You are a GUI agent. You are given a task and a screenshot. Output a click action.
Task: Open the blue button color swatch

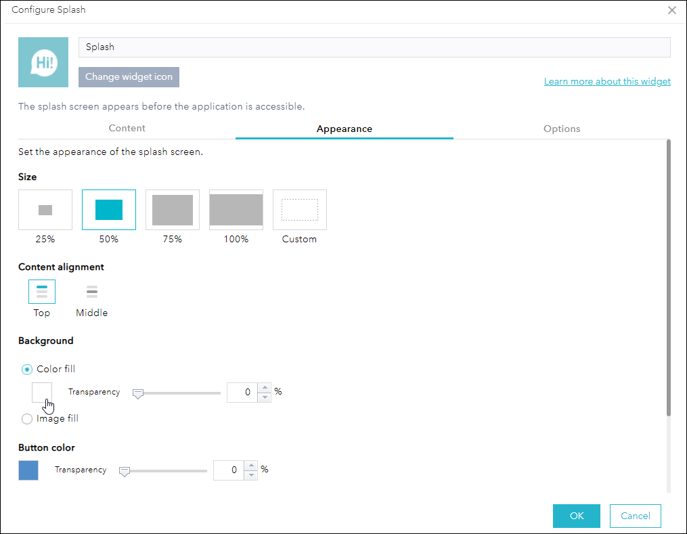[x=28, y=470]
